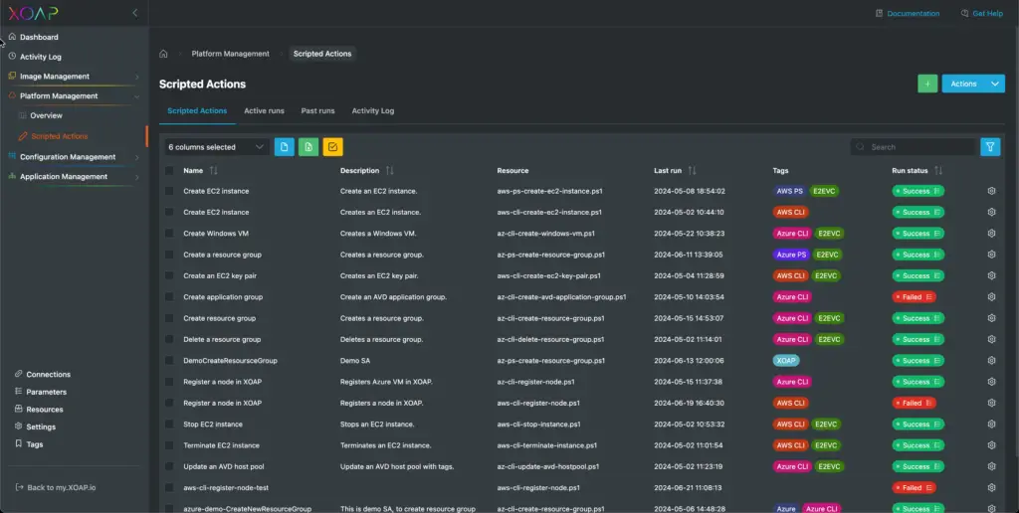1019x513 pixels.
Task: Switch to the Active runs tab
Action: (264, 110)
